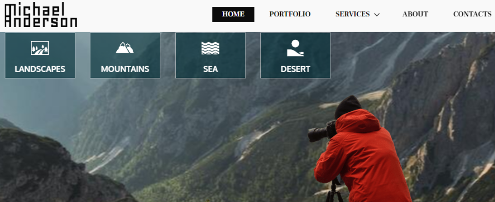Open the DESERT category label
This screenshot has width=495, height=202.
click(295, 69)
